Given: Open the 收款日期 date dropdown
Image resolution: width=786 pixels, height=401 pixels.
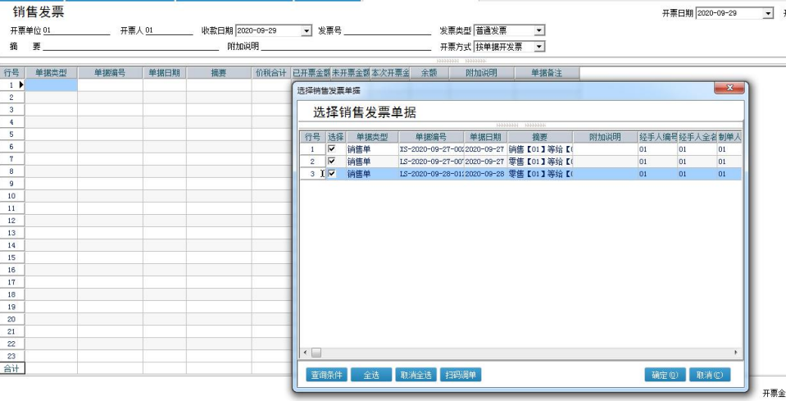Looking at the screenshot, I should 307,31.
